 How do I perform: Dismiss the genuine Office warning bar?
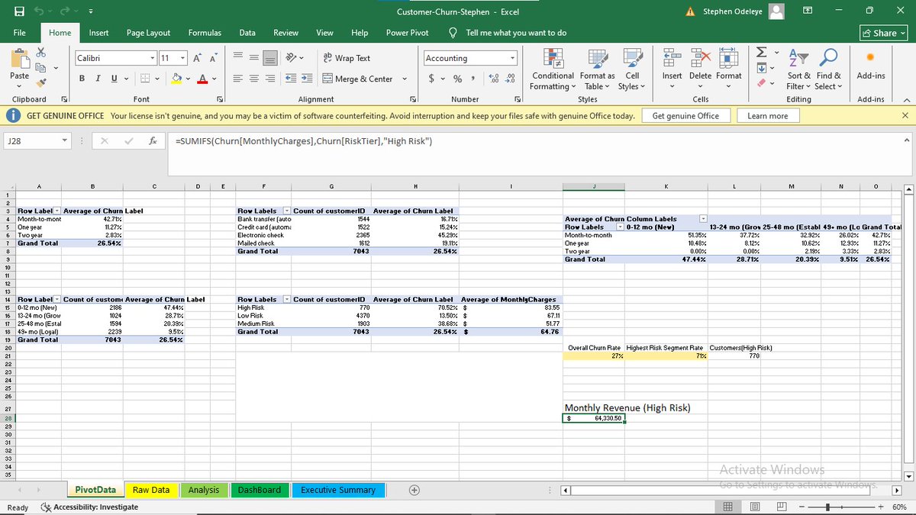point(905,115)
